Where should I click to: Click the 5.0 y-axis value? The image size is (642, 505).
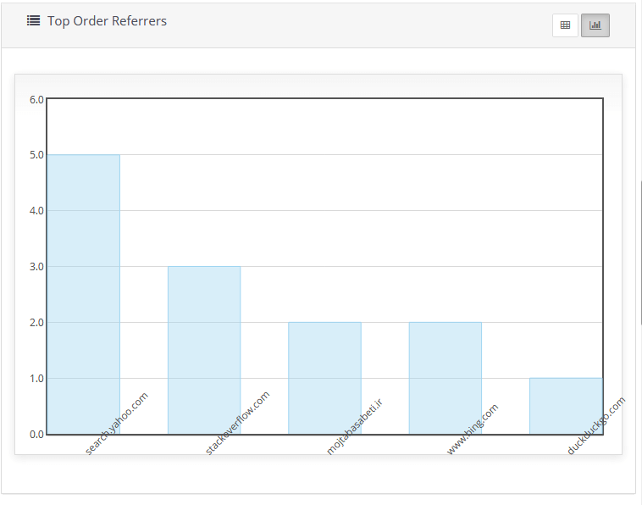[x=36, y=155]
